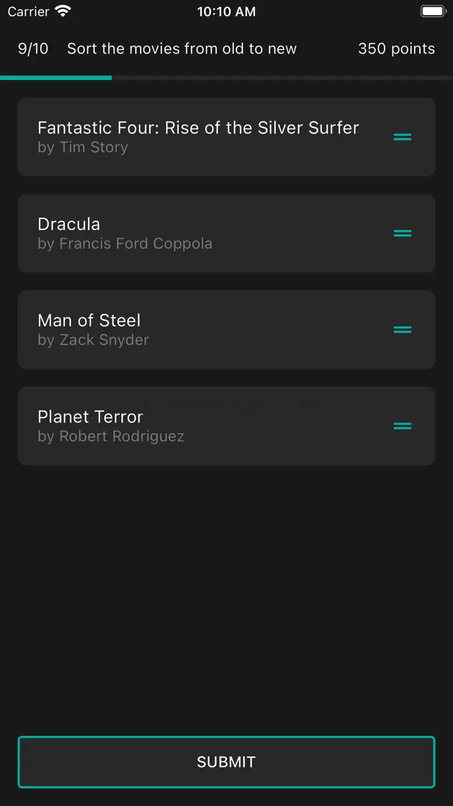Tap the teal quiz progress bar

tap(56, 77)
